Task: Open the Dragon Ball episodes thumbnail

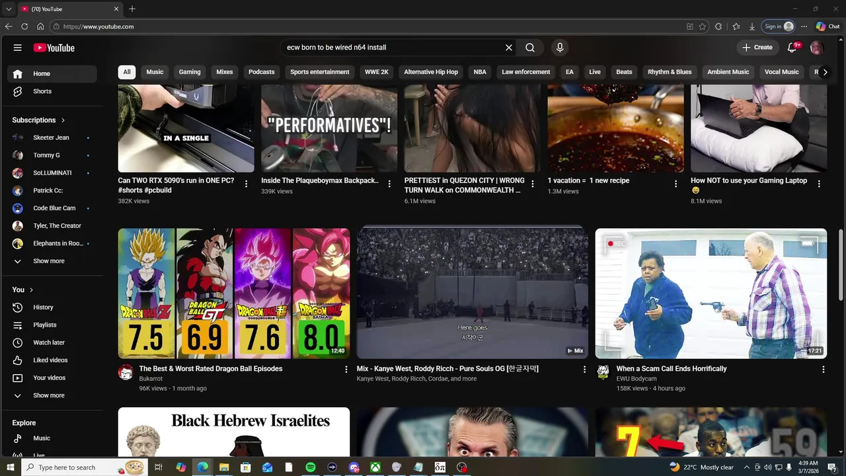Action: tap(234, 294)
